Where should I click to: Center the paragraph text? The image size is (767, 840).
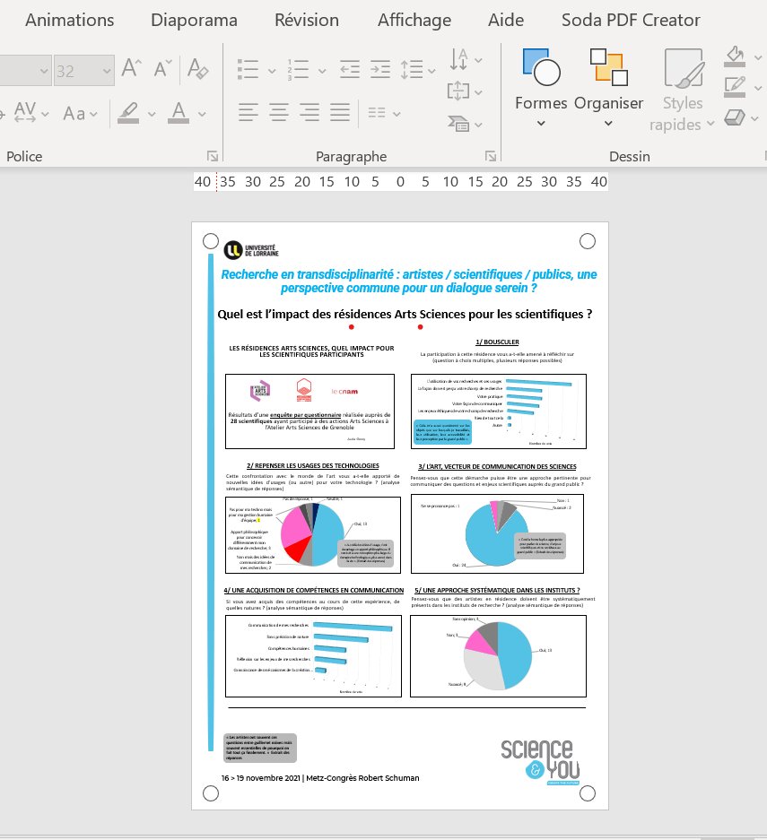coord(279,112)
